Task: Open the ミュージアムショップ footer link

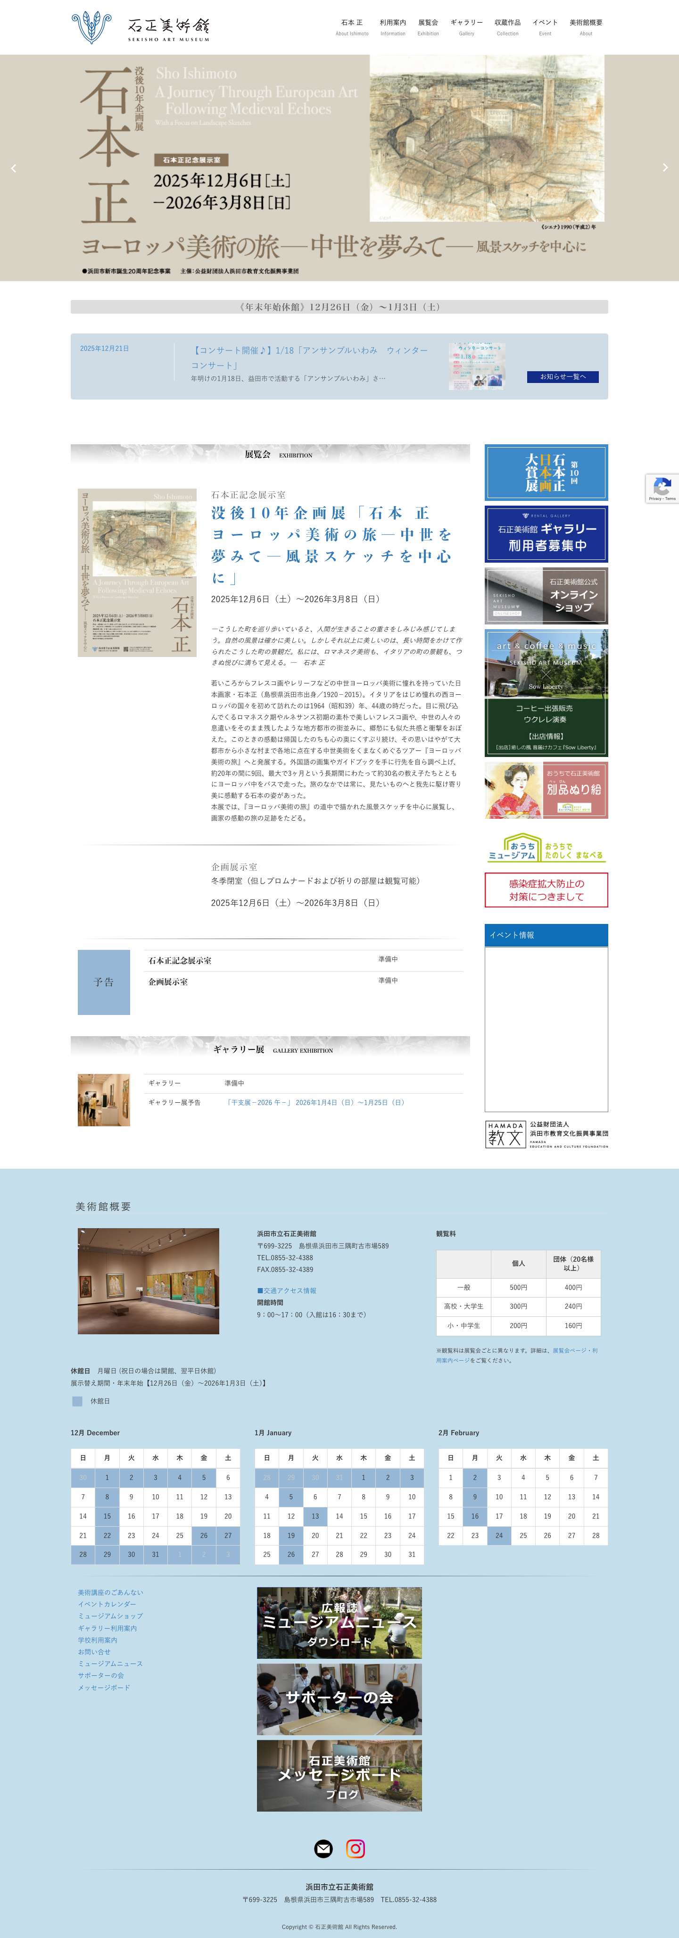Action: (110, 1616)
